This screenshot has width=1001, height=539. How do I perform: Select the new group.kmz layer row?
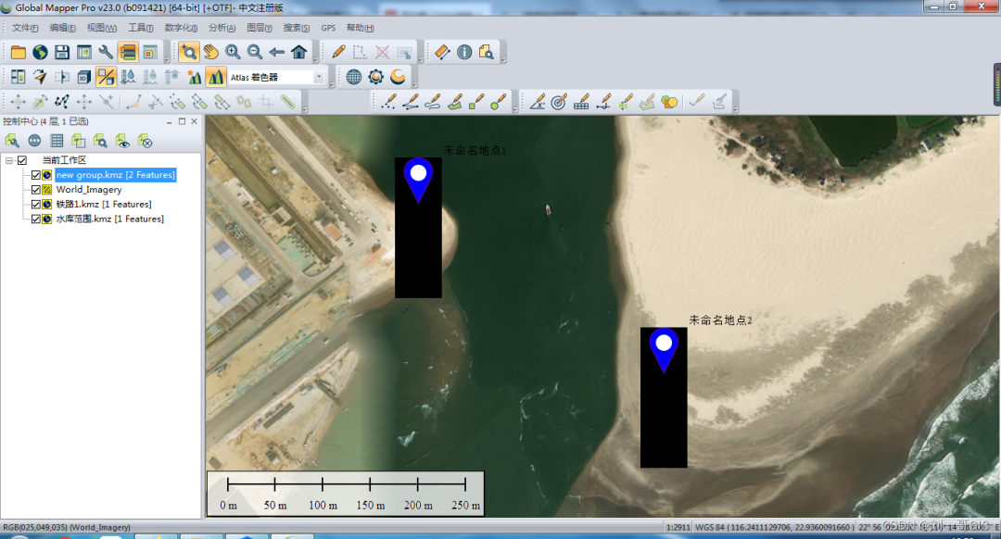[x=115, y=175]
